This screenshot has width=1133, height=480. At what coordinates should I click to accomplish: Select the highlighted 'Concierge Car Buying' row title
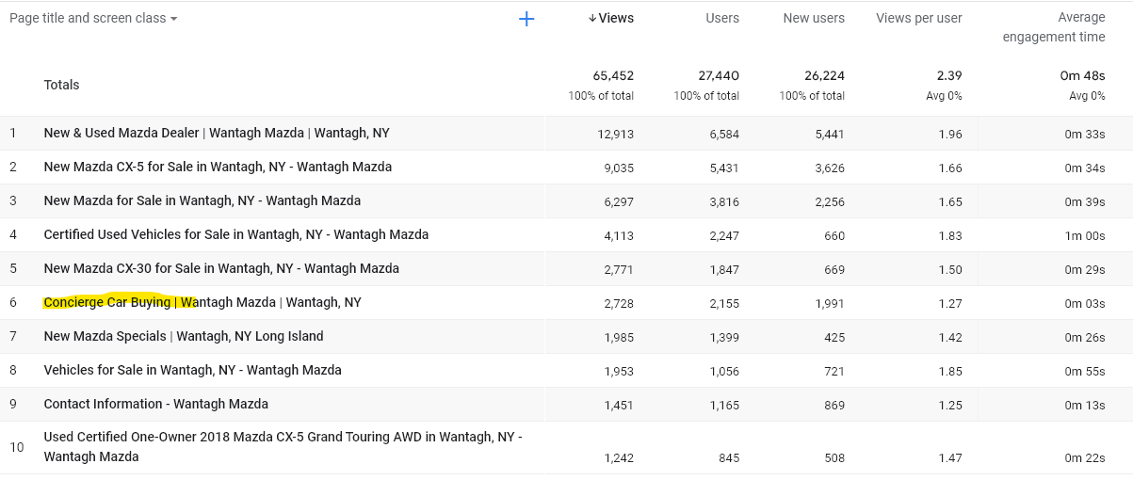pyautogui.click(x=202, y=302)
